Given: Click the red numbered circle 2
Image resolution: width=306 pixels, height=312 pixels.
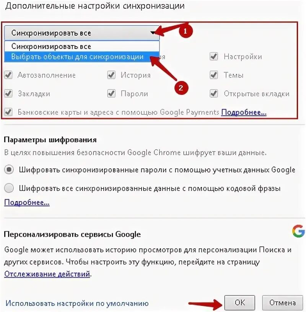Looking at the screenshot, I should tap(181, 88).
